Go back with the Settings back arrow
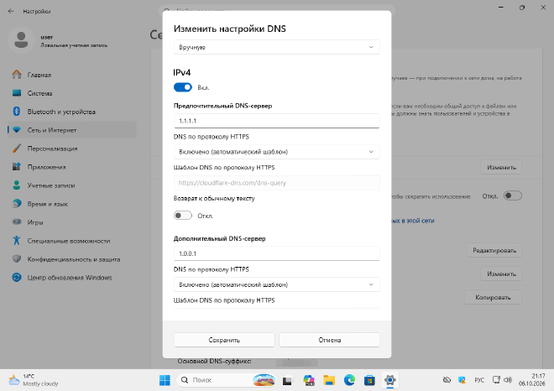Screen dimensions: 554x391 click(11, 11)
